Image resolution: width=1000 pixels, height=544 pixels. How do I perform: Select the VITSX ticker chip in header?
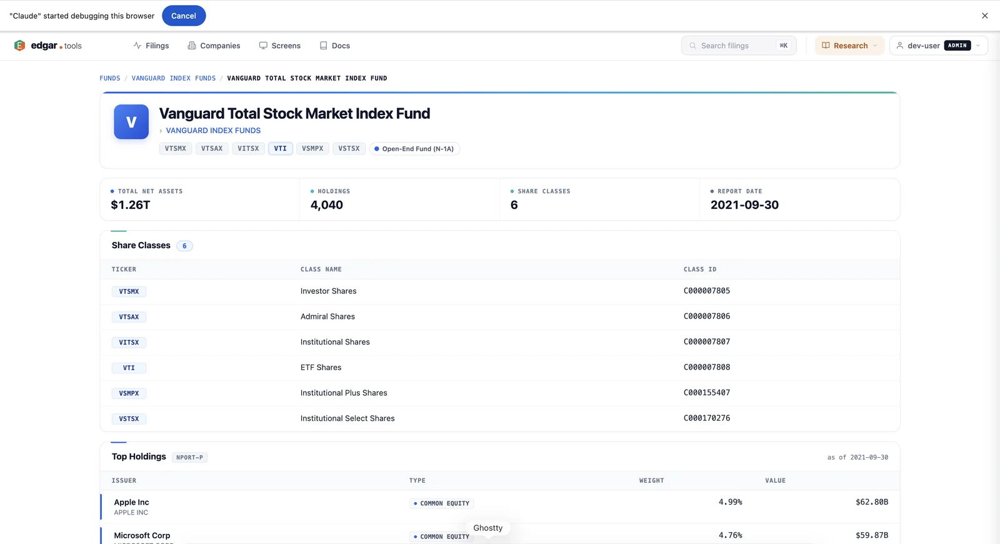click(248, 149)
